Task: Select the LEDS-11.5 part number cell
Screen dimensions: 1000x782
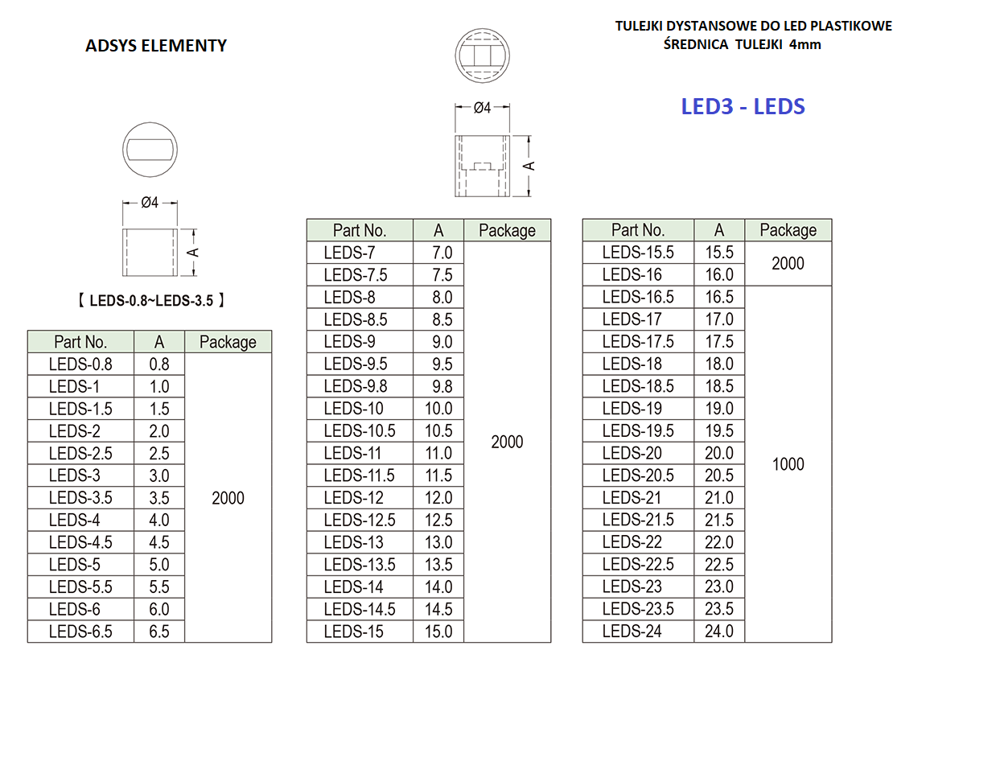Action: 360,476
